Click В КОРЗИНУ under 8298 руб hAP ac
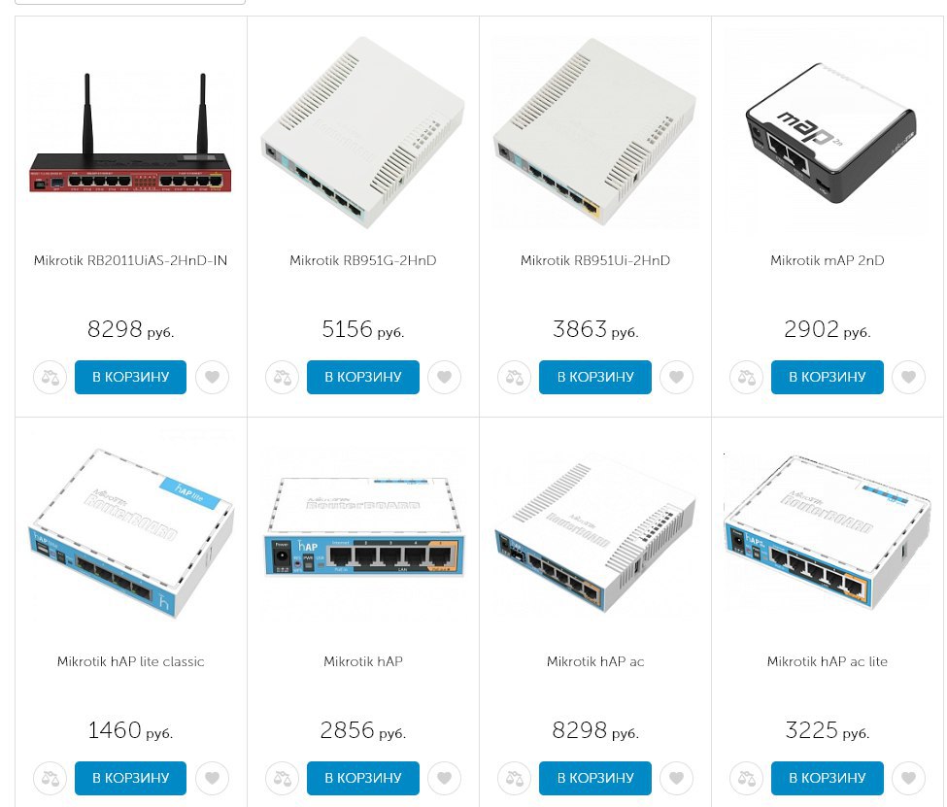The width and height of the screenshot is (947, 807). (x=594, y=779)
